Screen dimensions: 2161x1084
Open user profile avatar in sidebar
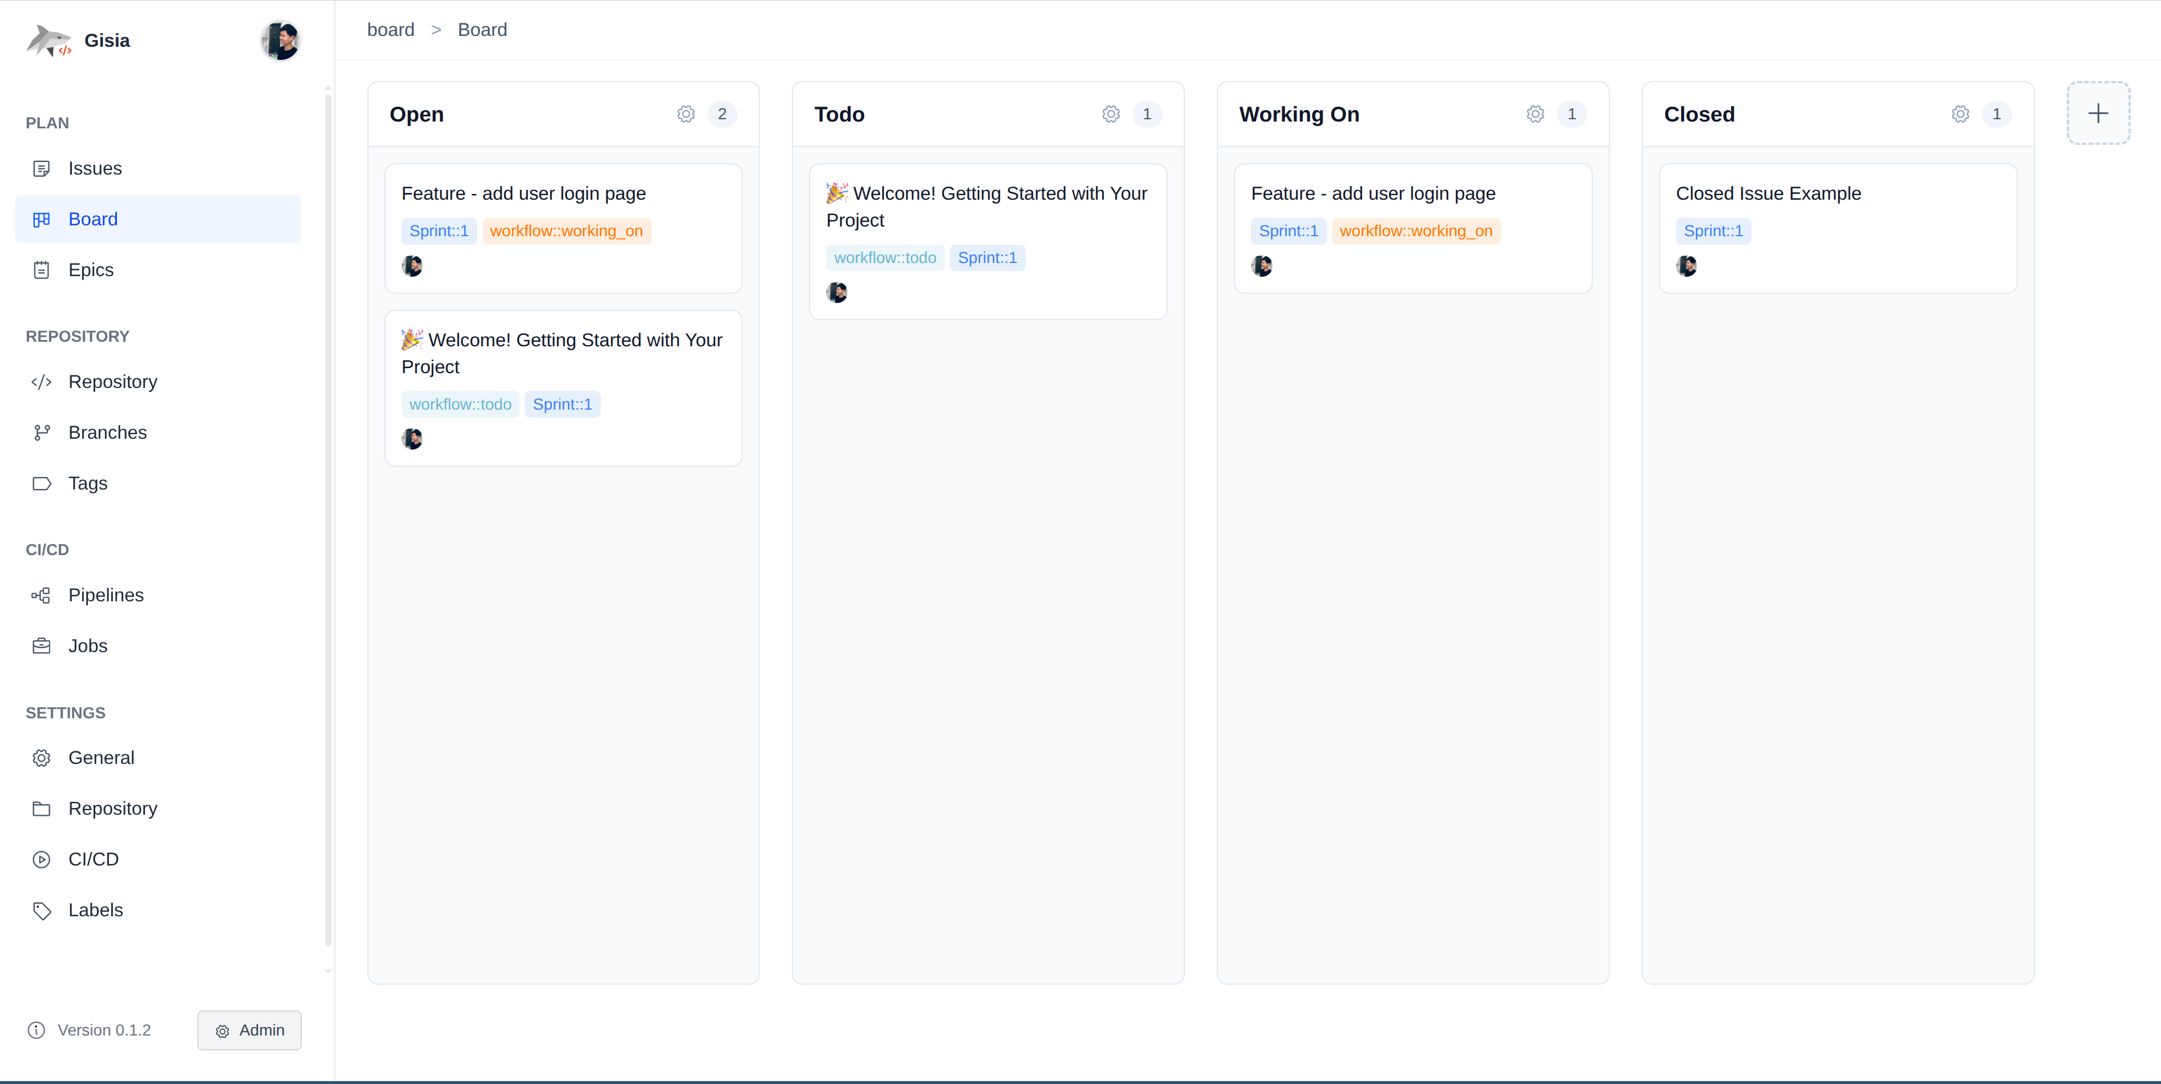[280, 41]
